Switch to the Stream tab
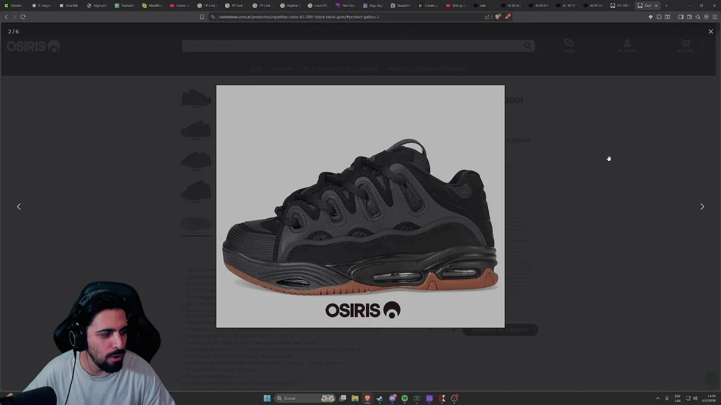 pos(14,6)
